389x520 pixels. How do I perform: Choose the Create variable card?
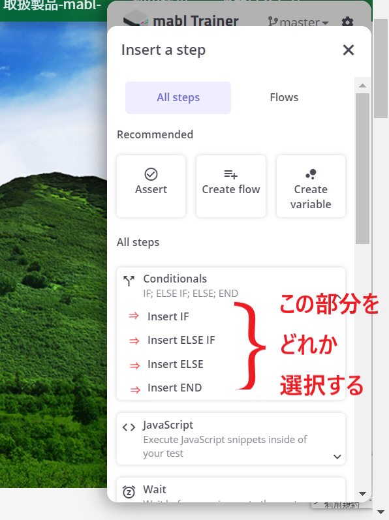tap(311, 186)
